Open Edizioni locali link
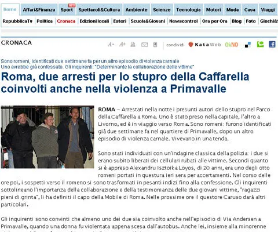Screen dimensions: 278x232 94,21
